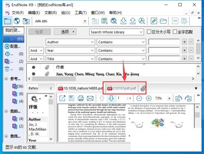Screen dimensions: 204x154
Task: Rotate PDF clockwise icon
Action: [x=188, y=98]
